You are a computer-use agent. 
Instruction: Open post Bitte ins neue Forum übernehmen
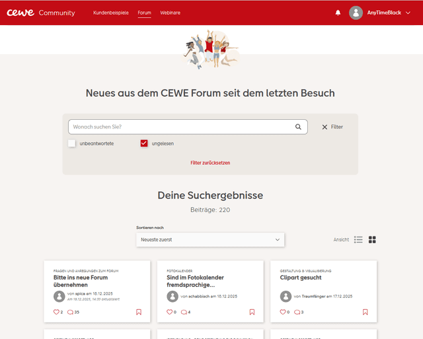81,281
